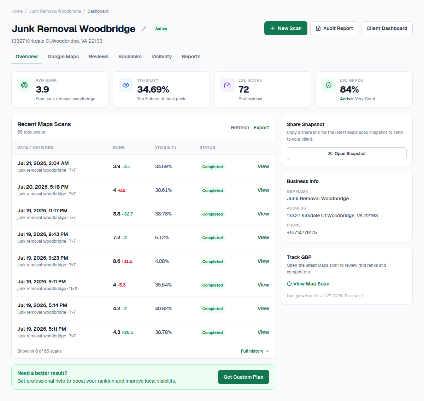Click Completed badge for Jul 21 scan
The height and width of the screenshot is (401, 424).
coord(212,167)
